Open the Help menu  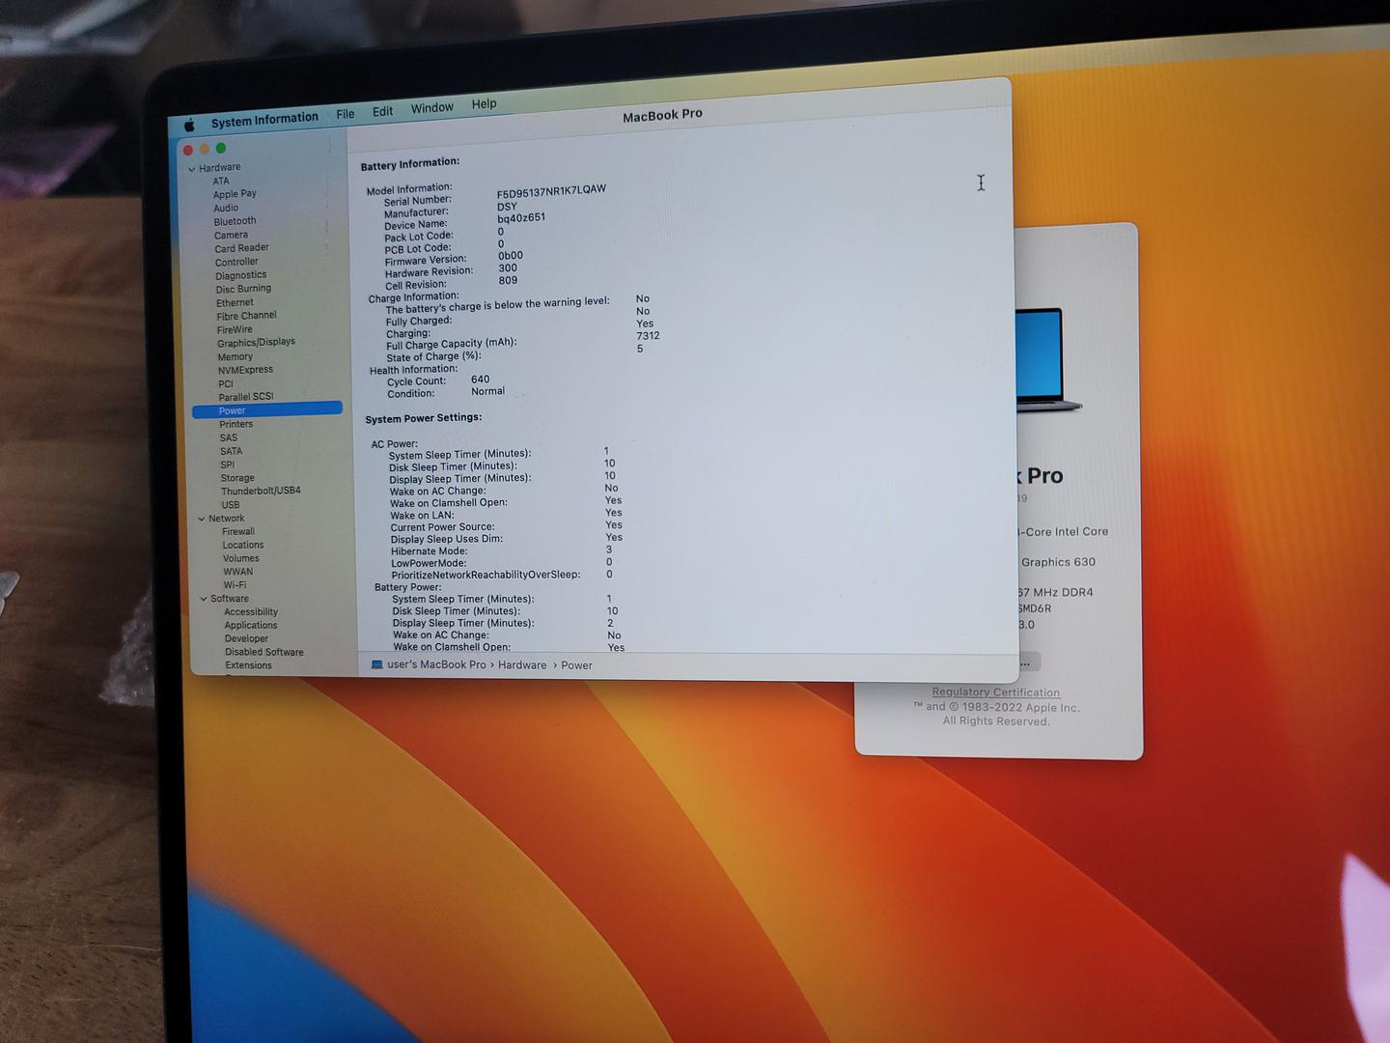[485, 104]
